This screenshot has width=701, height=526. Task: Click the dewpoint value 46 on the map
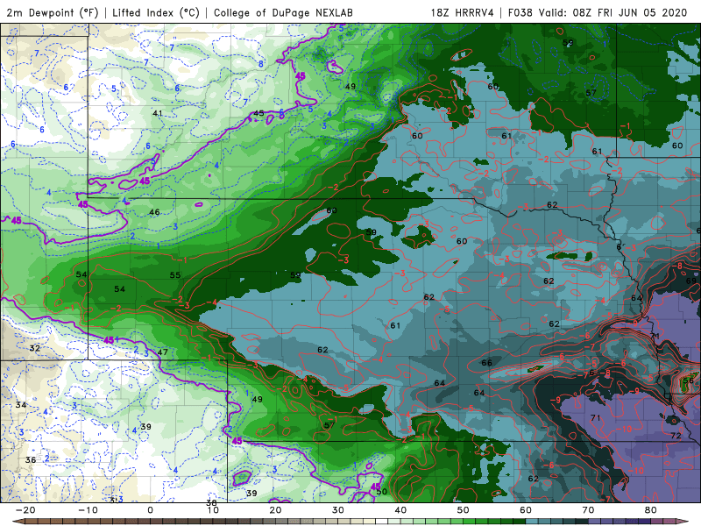[154, 212]
